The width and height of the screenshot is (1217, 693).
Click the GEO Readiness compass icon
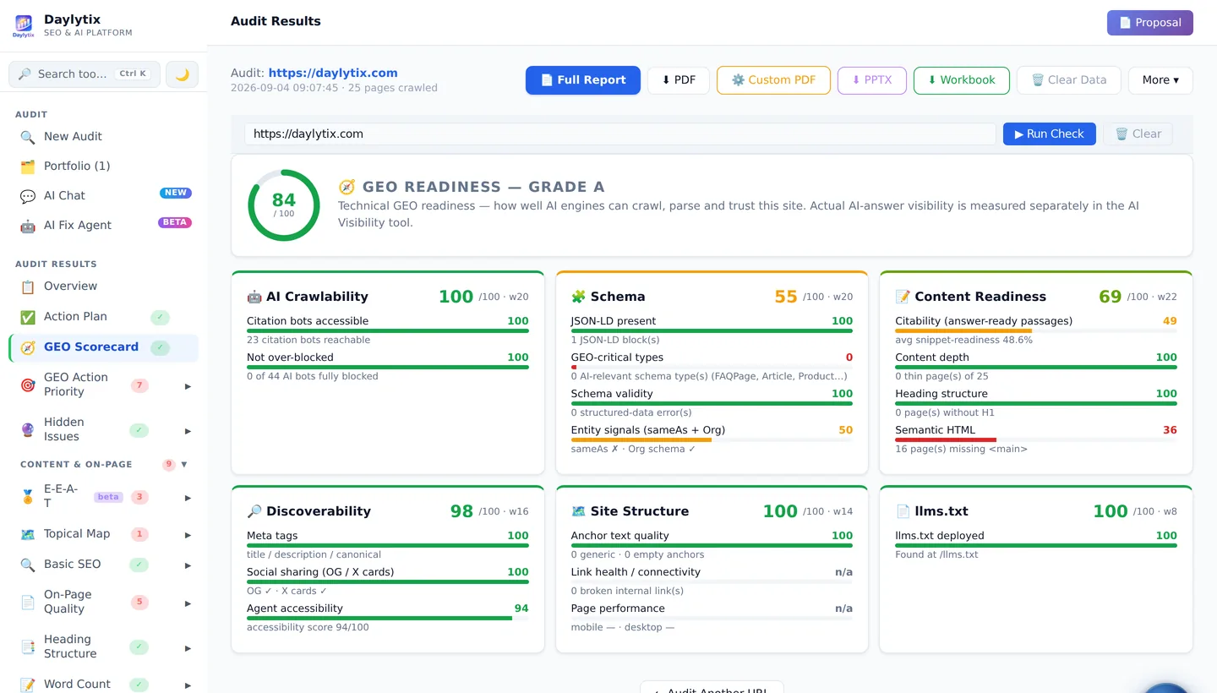(x=347, y=188)
